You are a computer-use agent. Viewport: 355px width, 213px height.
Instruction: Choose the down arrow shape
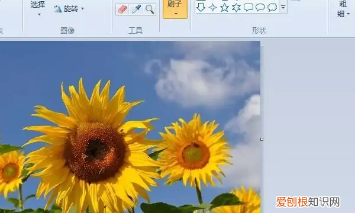coord(201,8)
